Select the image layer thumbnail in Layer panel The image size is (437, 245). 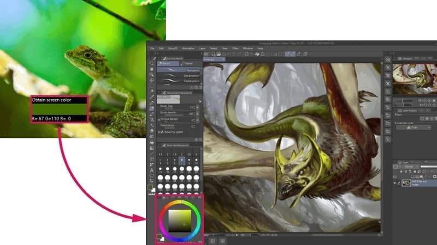[406, 183]
